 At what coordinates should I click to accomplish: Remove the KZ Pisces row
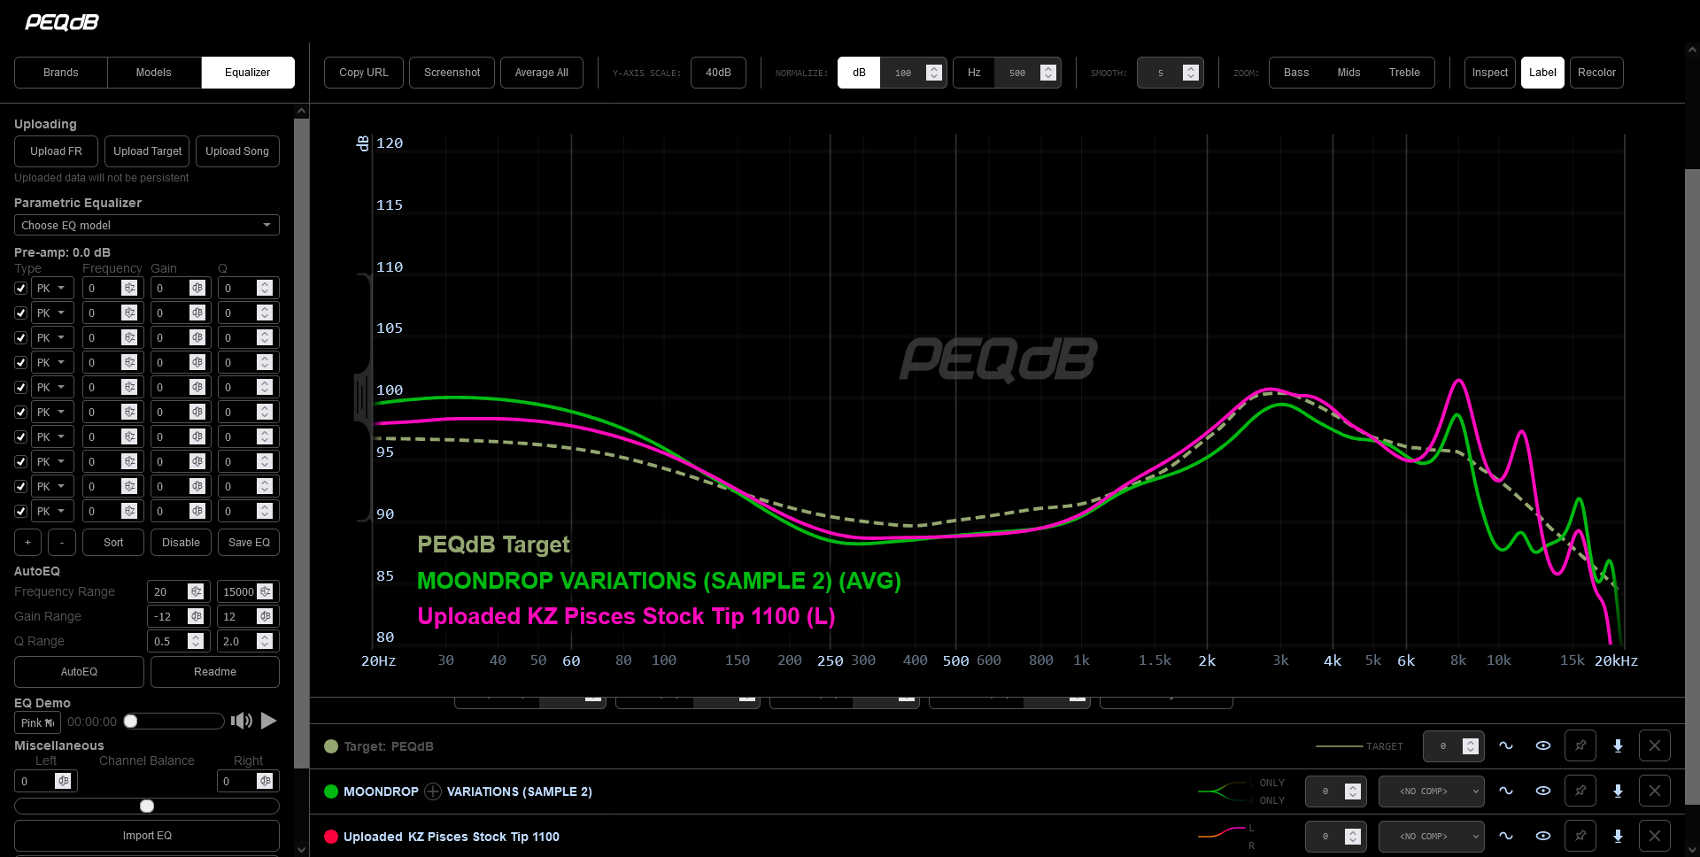pos(1655,837)
